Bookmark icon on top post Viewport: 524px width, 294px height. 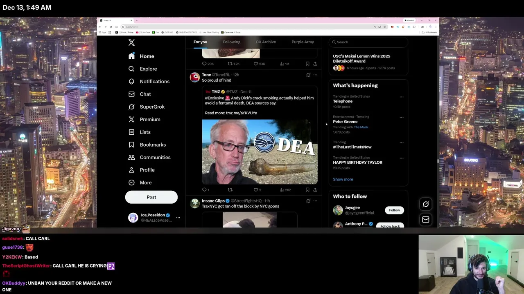coord(307,64)
